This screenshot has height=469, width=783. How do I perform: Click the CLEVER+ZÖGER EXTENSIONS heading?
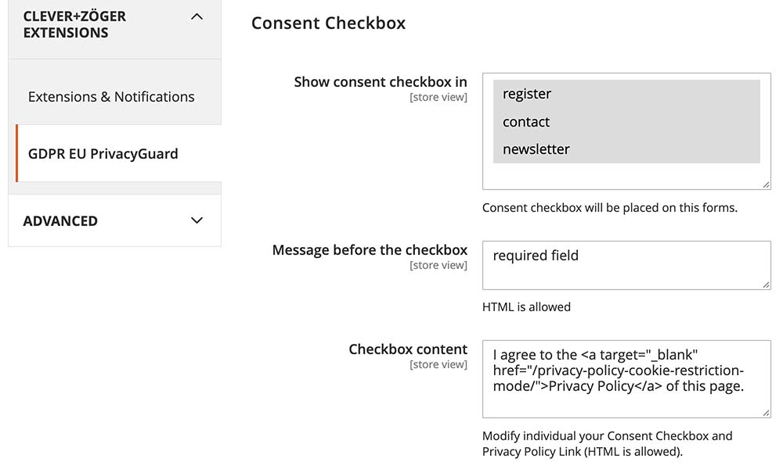[74, 24]
